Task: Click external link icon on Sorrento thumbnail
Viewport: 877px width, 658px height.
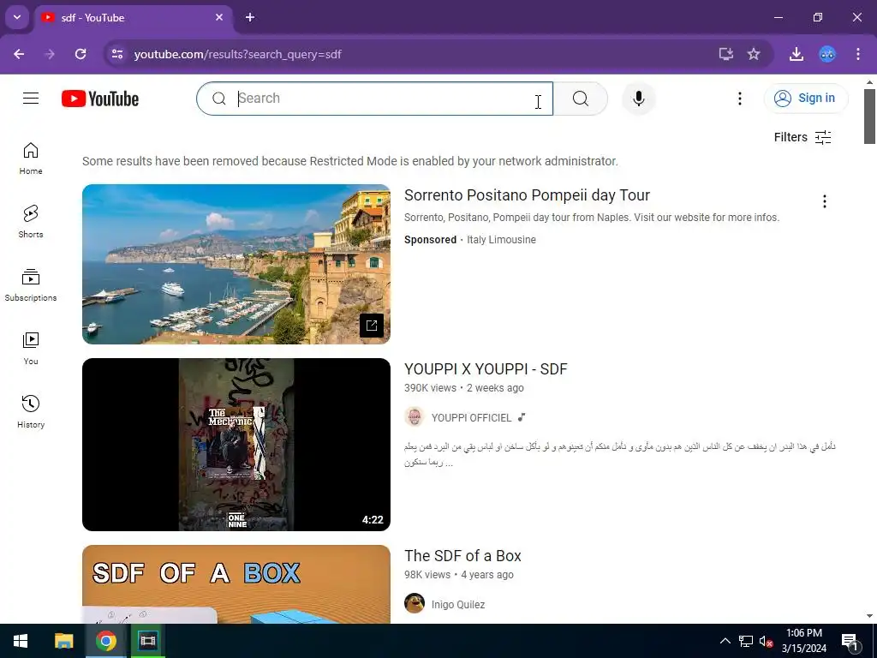Action: coord(372,325)
